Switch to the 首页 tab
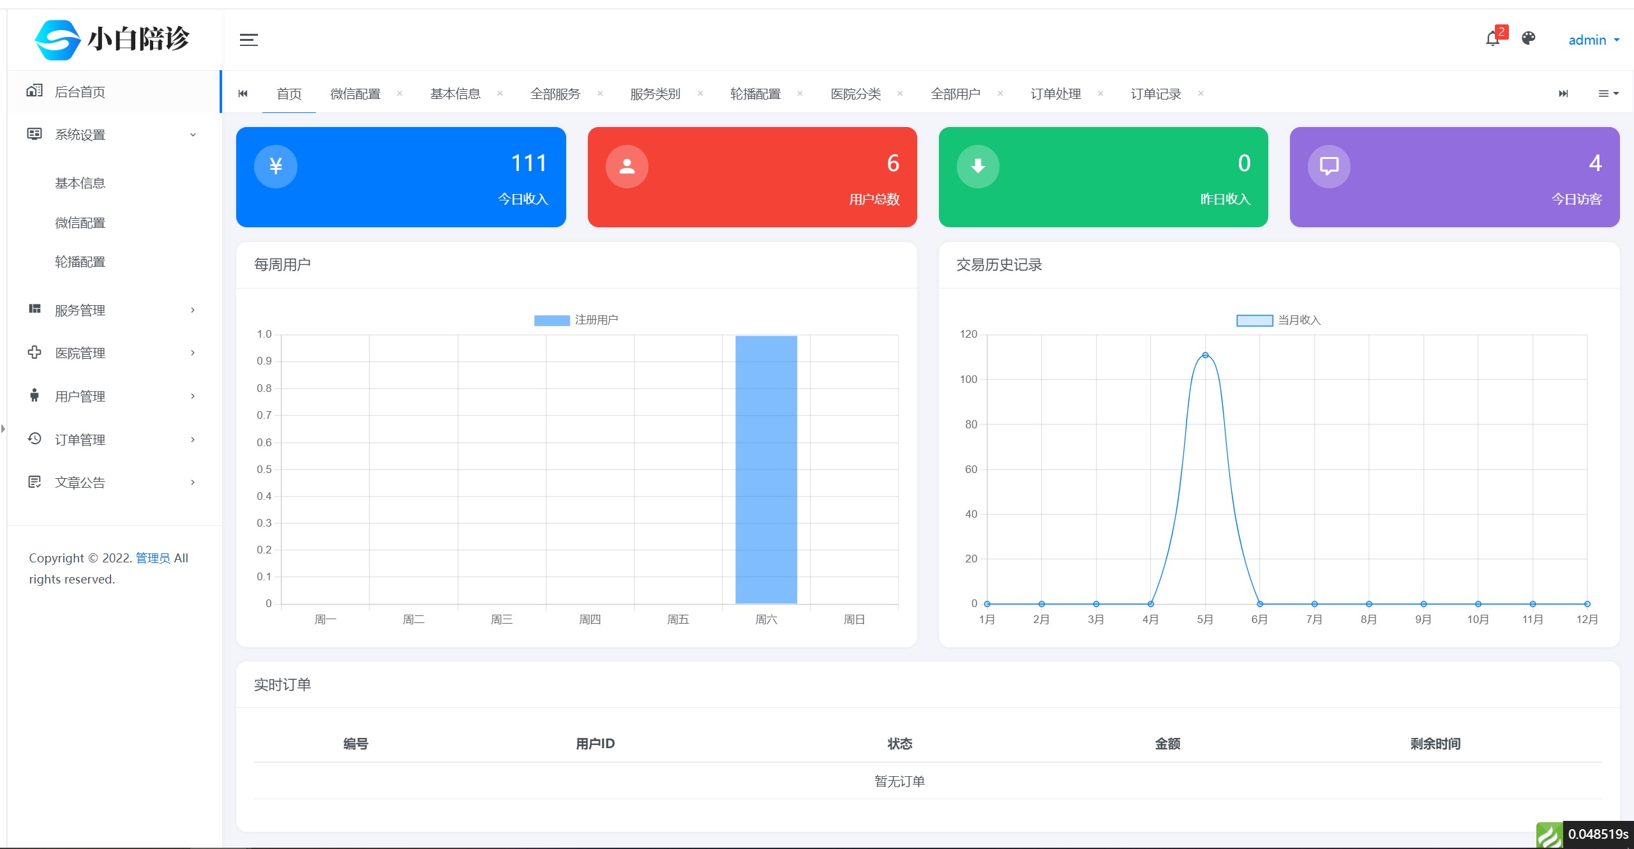The image size is (1634, 849). point(289,94)
